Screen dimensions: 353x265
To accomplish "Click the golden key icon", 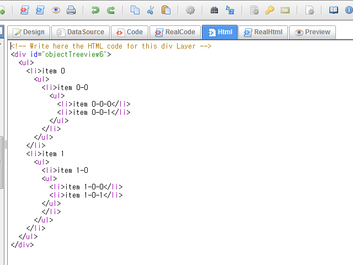I will point(270,10).
